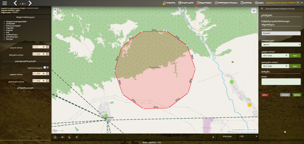Click the locate crosshair icon near EPSG
The width and height of the screenshot is (304, 144).
(213, 137)
